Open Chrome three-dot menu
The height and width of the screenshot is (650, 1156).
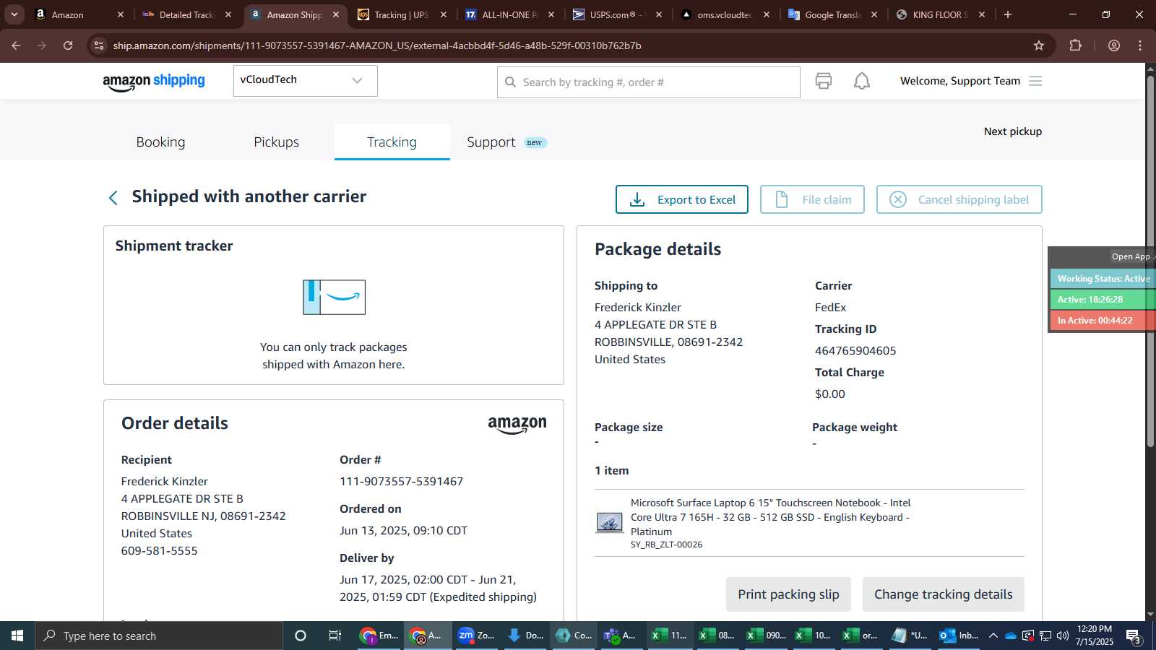1140,45
